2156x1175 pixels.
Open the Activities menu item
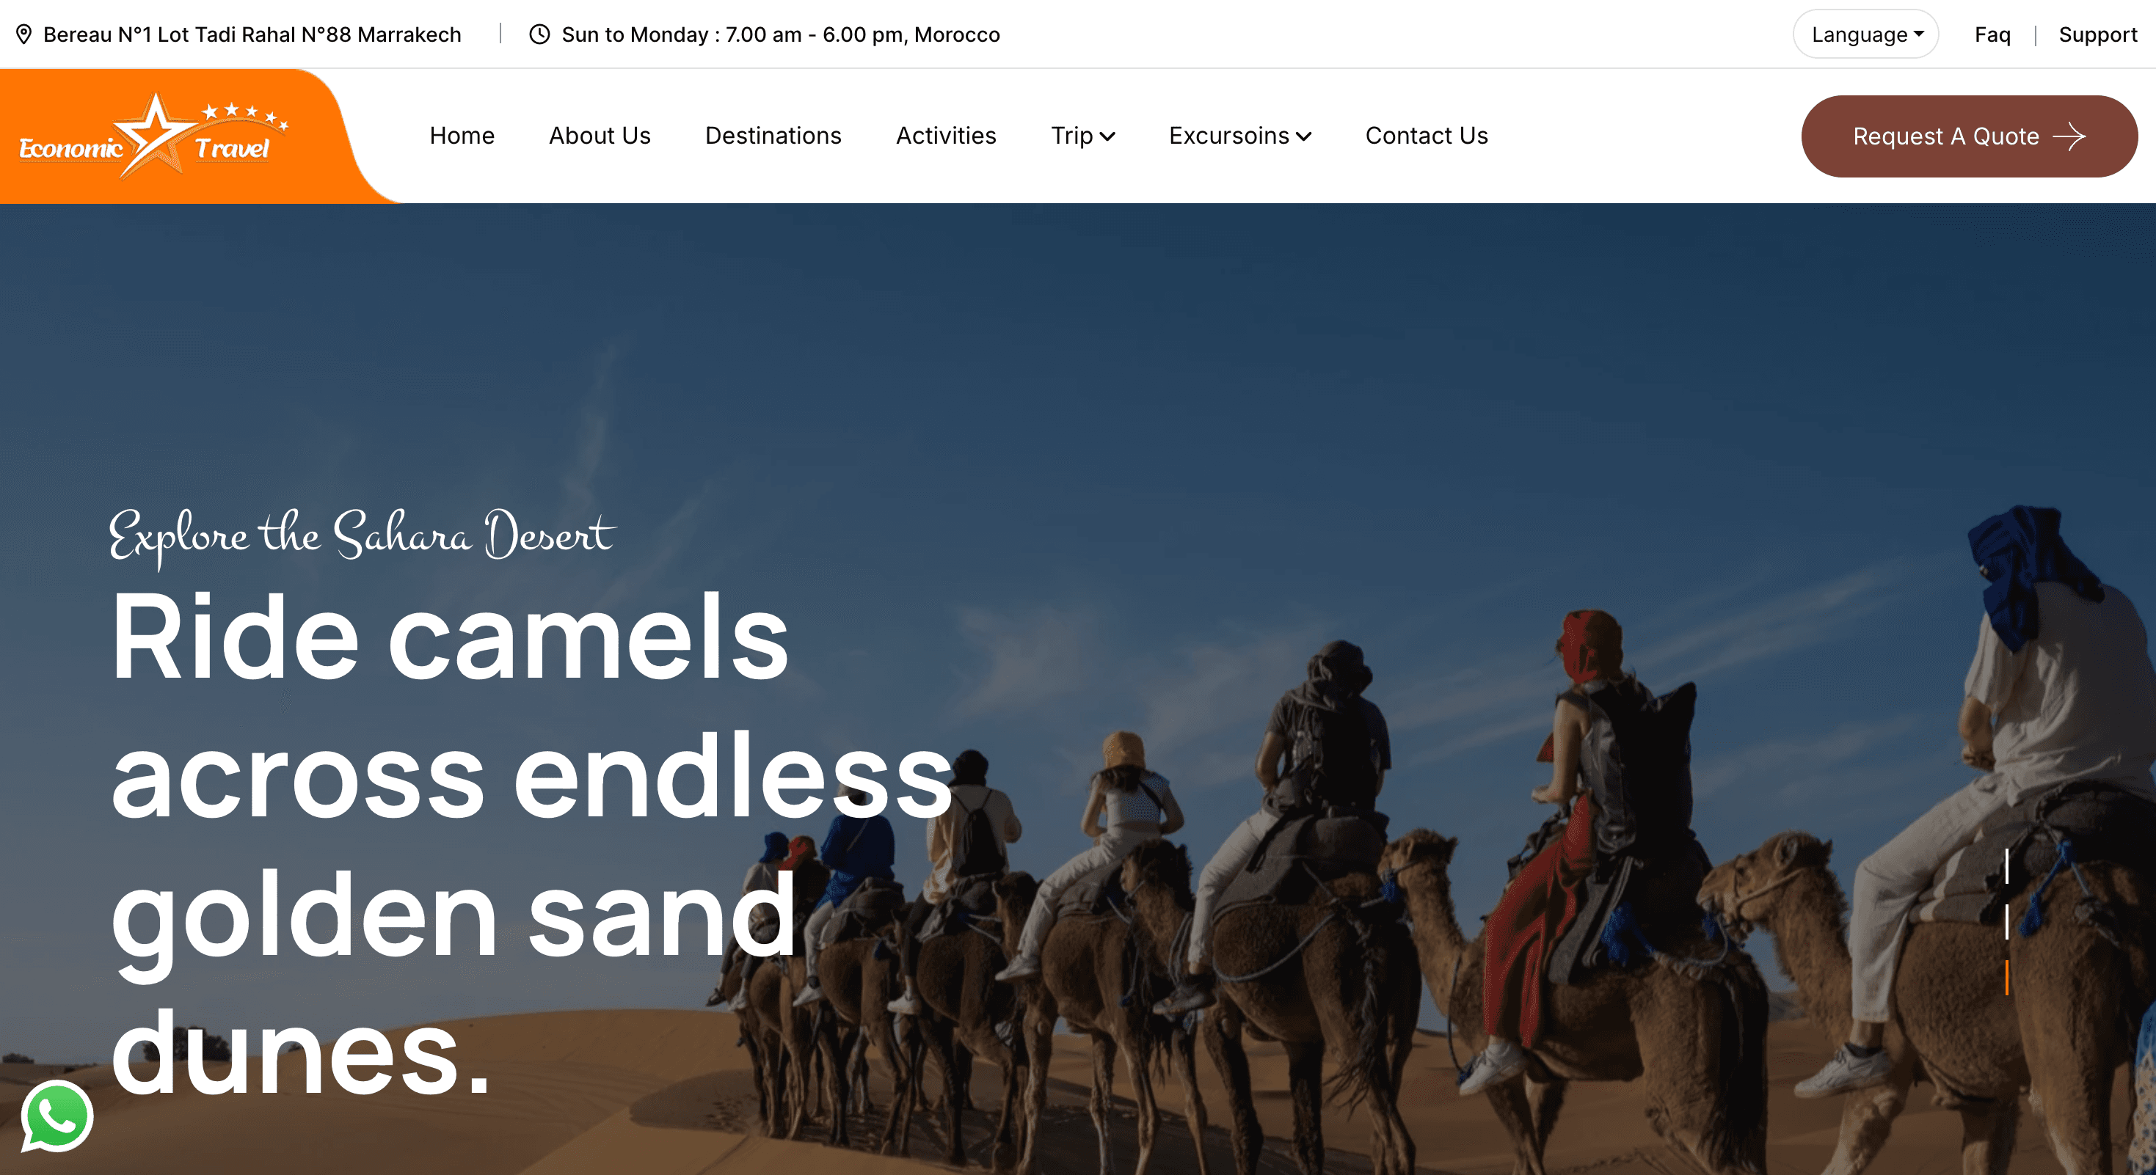[x=946, y=136]
